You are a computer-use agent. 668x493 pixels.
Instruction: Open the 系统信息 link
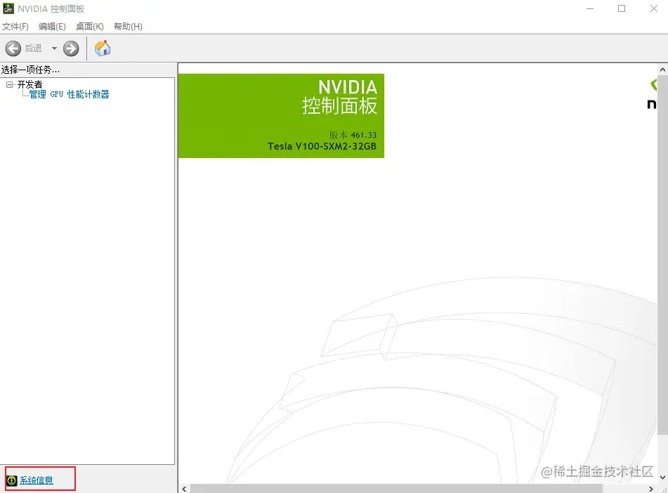[37, 480]
